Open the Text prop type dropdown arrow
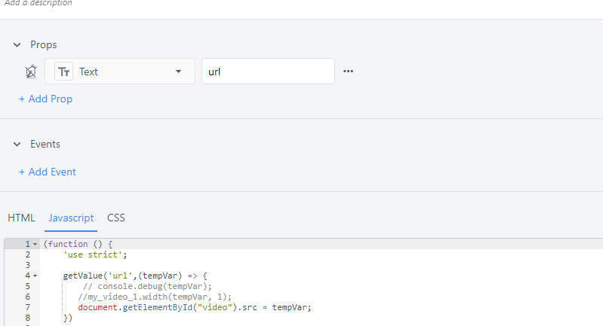Image resolution: width=603 pixels, height=326 pixels. point(179,72)
